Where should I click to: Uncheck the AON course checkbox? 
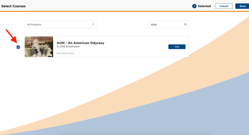[x=18, y=47]
